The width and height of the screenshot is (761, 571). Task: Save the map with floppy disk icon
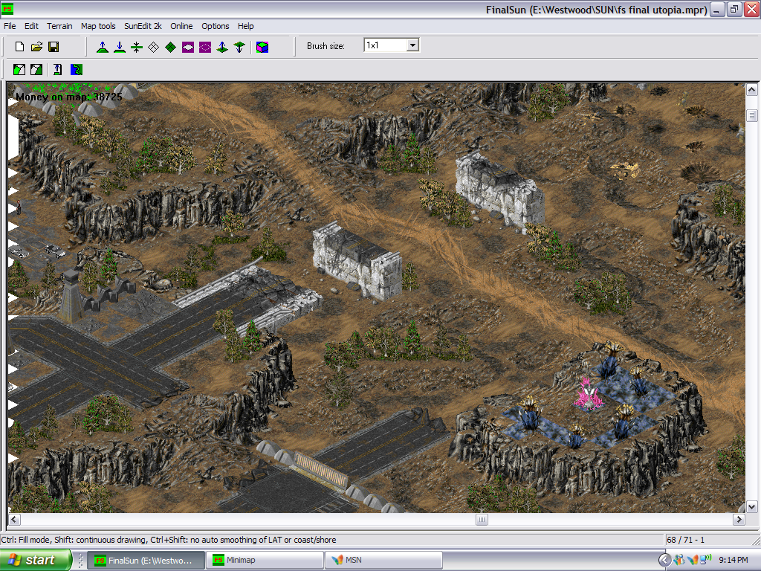tap(54, 47)
